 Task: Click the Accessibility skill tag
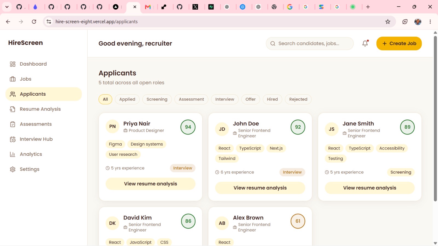392,148
